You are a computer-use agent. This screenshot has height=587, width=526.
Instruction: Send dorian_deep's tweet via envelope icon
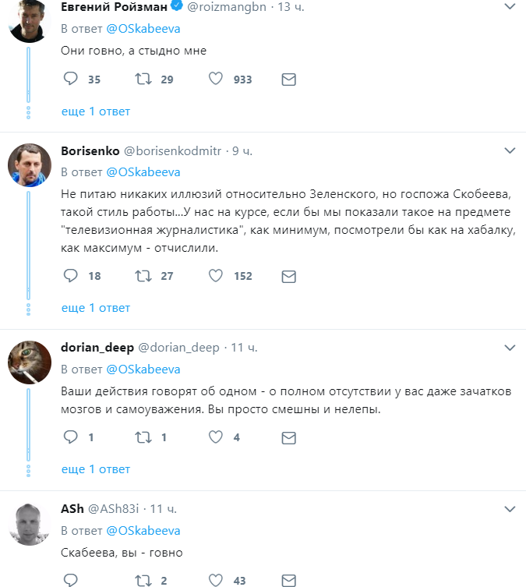(x=288, y=437)
